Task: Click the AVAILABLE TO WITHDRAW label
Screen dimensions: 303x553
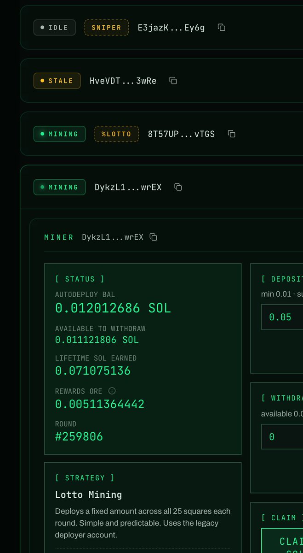Action: click(x=100, y=329)
